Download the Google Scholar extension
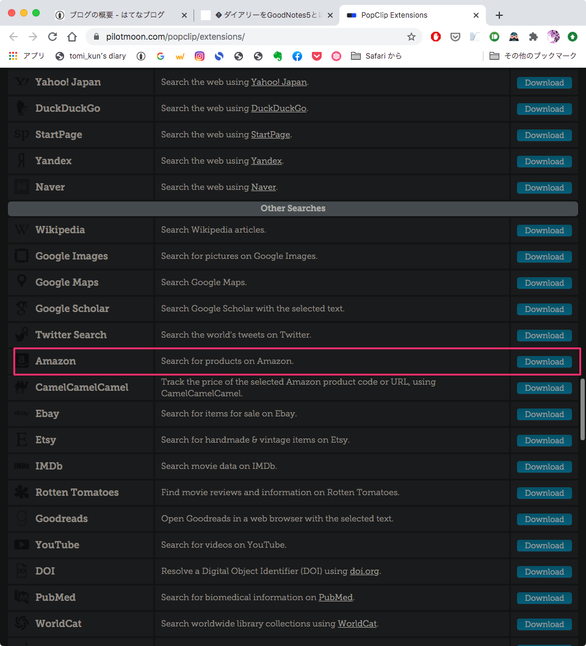 [544, 309]
